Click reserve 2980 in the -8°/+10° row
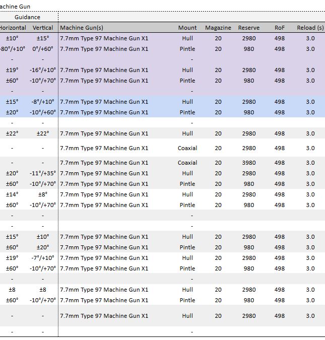325x340 pixels. click(x=249, y=102)
